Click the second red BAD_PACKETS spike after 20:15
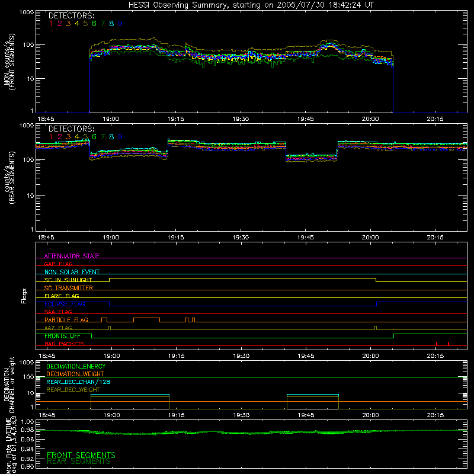Screen dimensions: 474x474 pyautogui.click(x=449, y=344)
